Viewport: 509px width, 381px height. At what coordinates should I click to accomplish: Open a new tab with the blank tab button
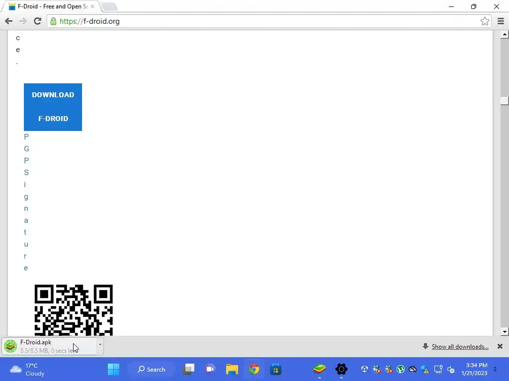(109, 6)
